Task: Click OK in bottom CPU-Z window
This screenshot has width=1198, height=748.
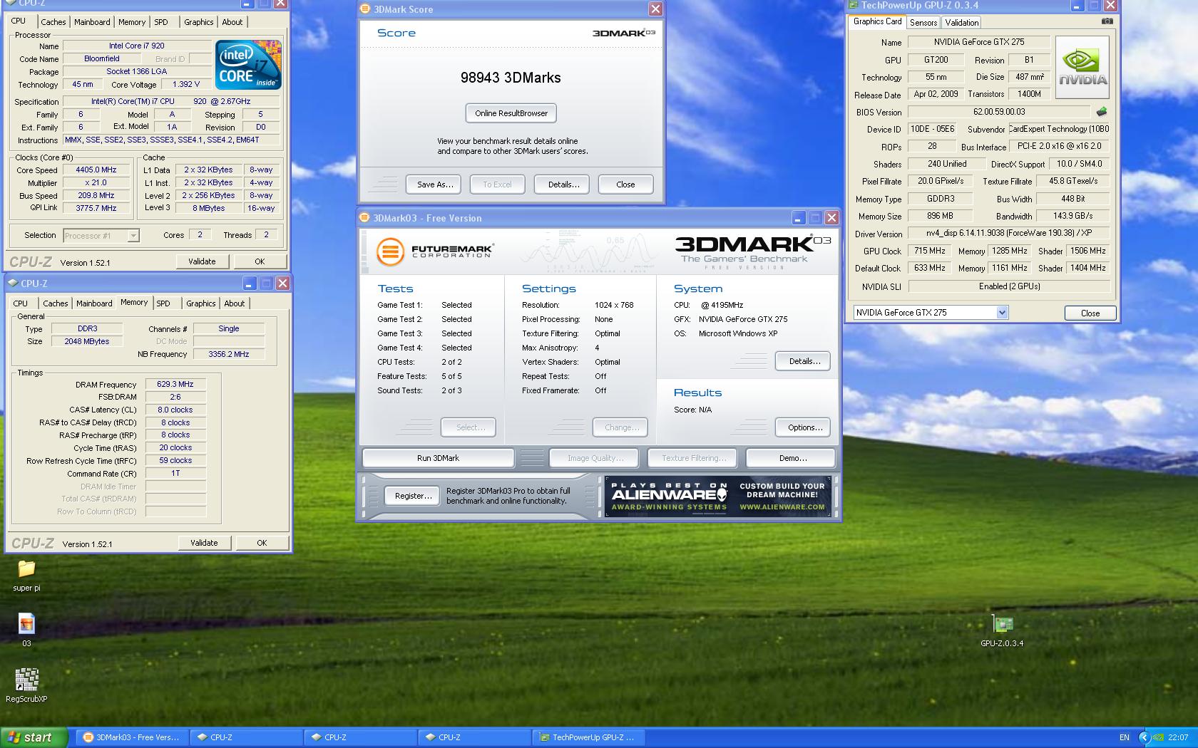Action: point(262,543)
